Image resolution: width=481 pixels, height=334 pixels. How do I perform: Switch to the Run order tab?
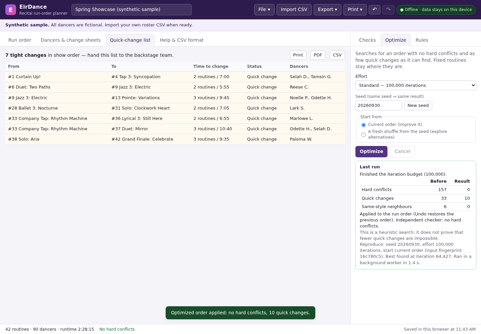[x=20, y=40]
